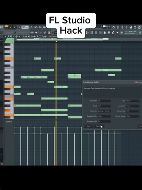The height and width of the screenshot is (190, 142).
Task: Open the news panel text
Action: click(130, 33)
